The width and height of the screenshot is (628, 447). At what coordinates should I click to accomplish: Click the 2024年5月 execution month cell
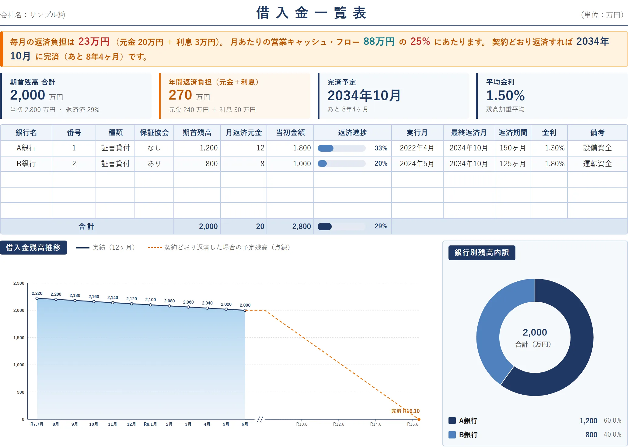click(417, 164)
